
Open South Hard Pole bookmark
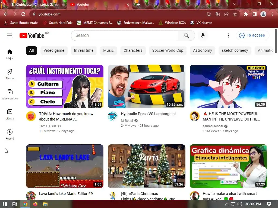58,23
